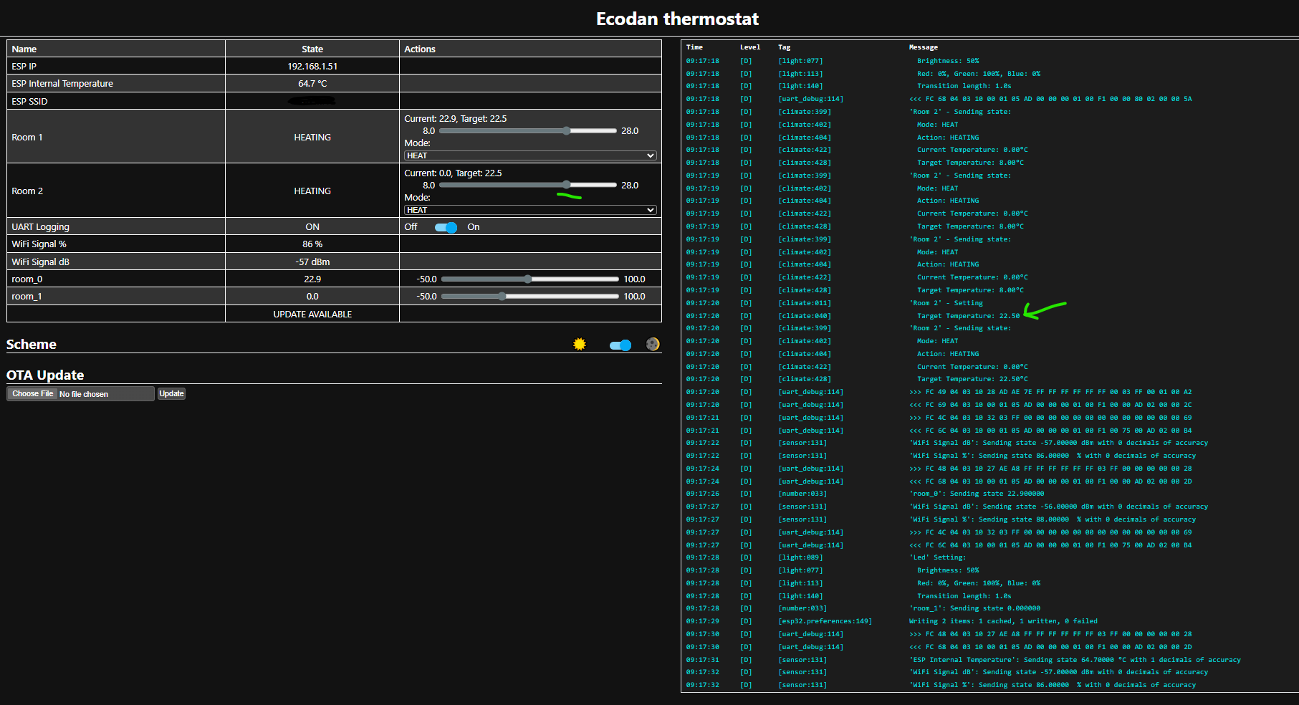Click the moon dark-scheme icon
This screenshot has width=1299, height=705.
click(652, 345)
